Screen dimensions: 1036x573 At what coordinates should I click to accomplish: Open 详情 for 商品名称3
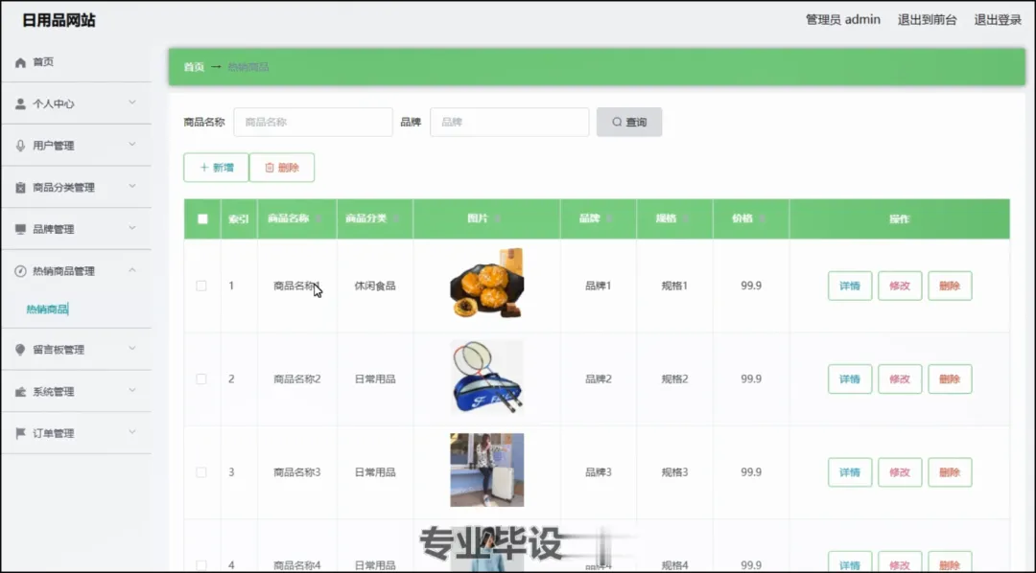coord(850,472)
